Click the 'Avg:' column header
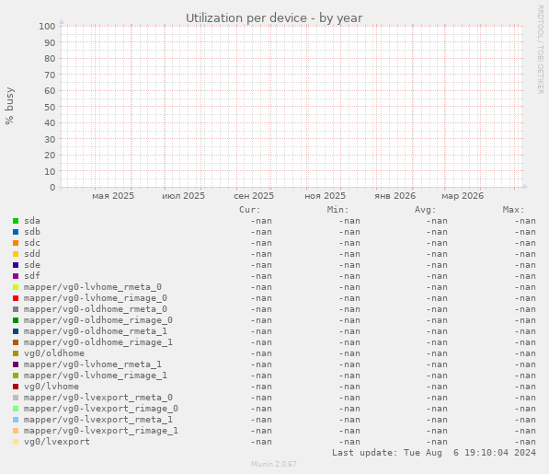Viewport: 549px width, 474px height. (426, 210)
